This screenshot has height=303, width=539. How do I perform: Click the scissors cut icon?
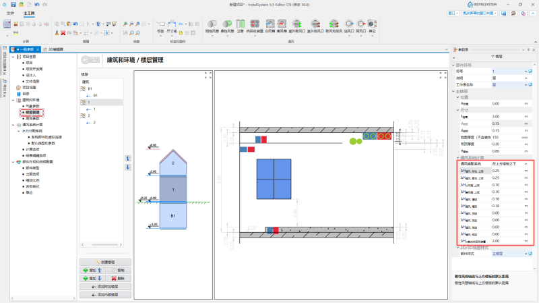[x=57, y=32]
